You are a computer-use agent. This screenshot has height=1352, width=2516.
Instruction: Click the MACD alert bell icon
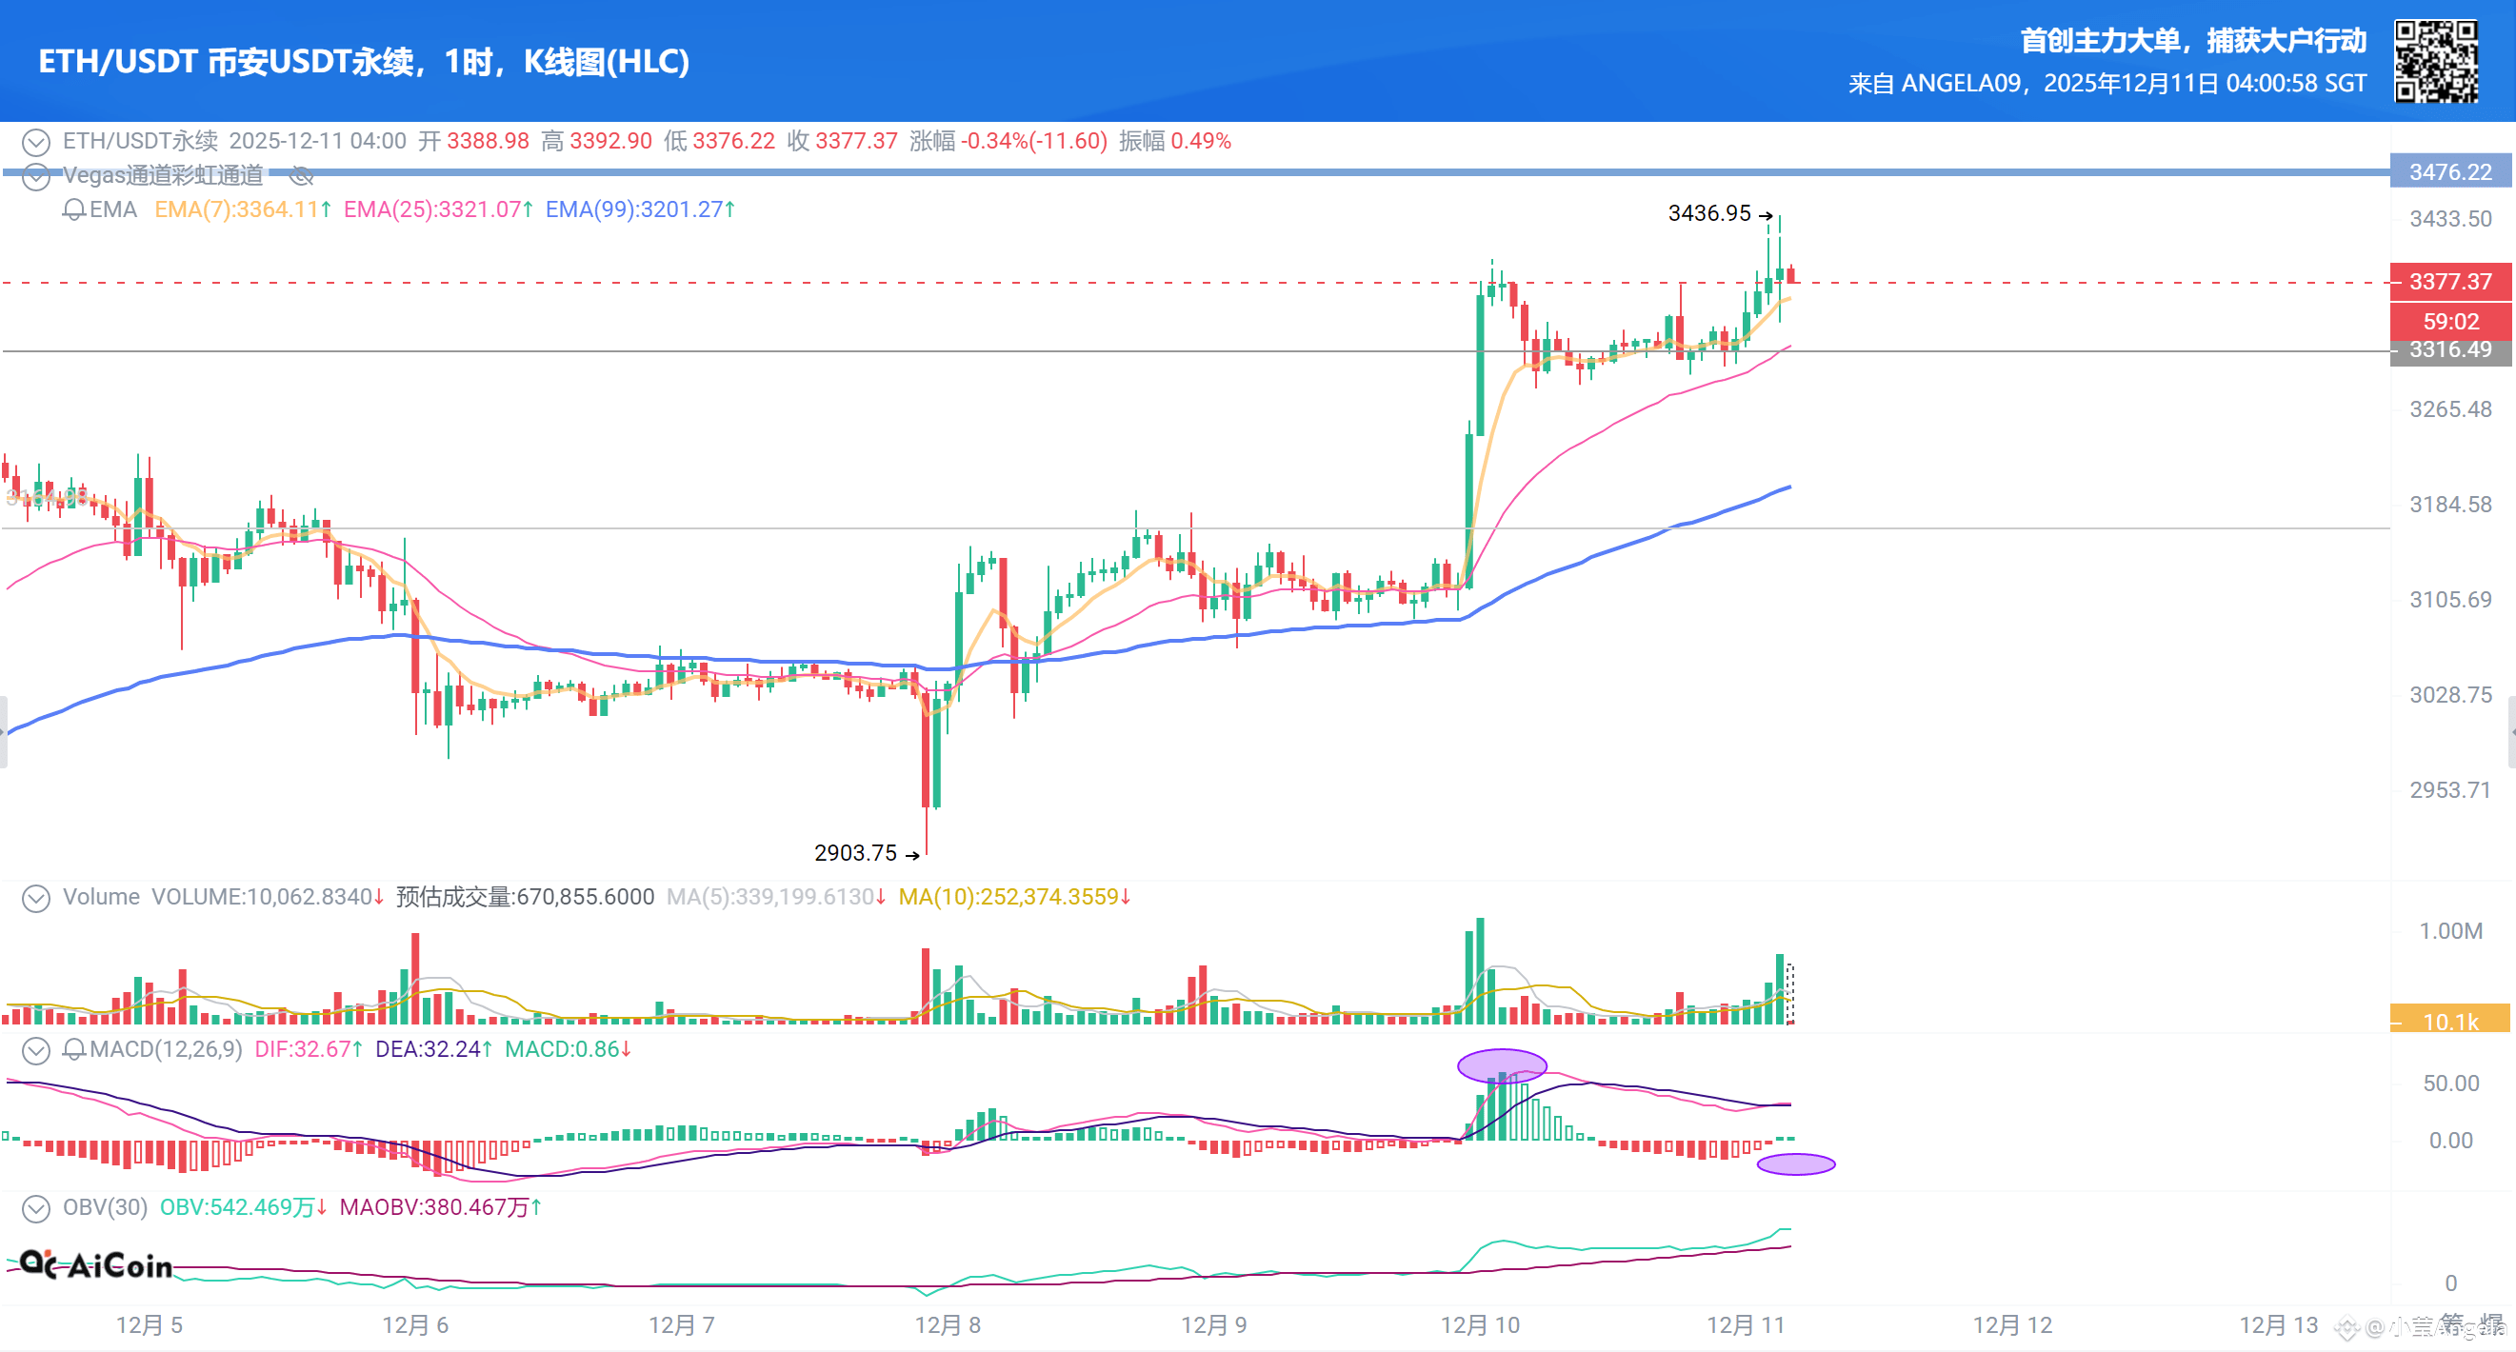coord(73,1049)
